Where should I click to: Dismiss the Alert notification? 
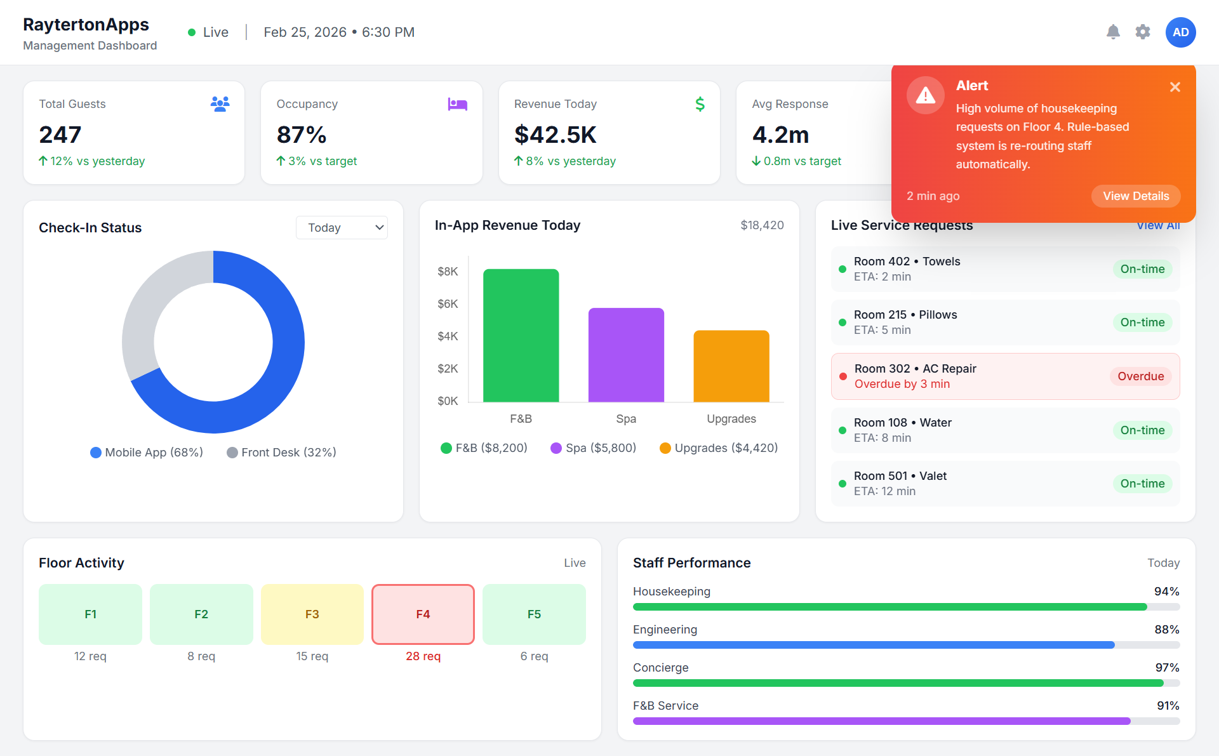click(1175, 87)
